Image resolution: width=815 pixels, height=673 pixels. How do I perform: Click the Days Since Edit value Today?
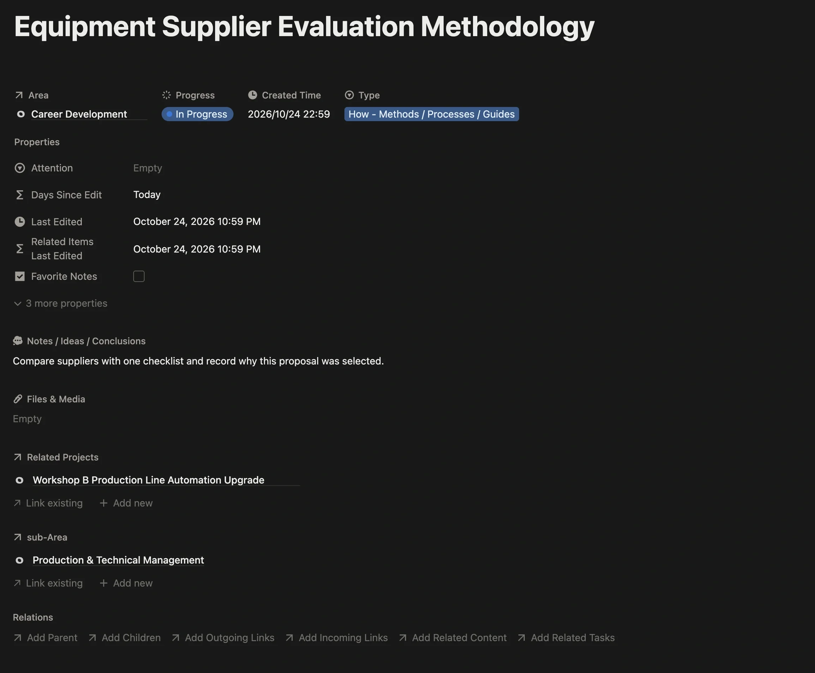pyautogui.click(x=147, y=194)
